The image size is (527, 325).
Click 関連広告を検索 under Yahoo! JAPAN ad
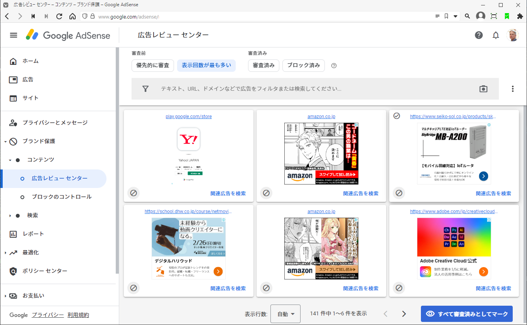click(x=228, y=193)
